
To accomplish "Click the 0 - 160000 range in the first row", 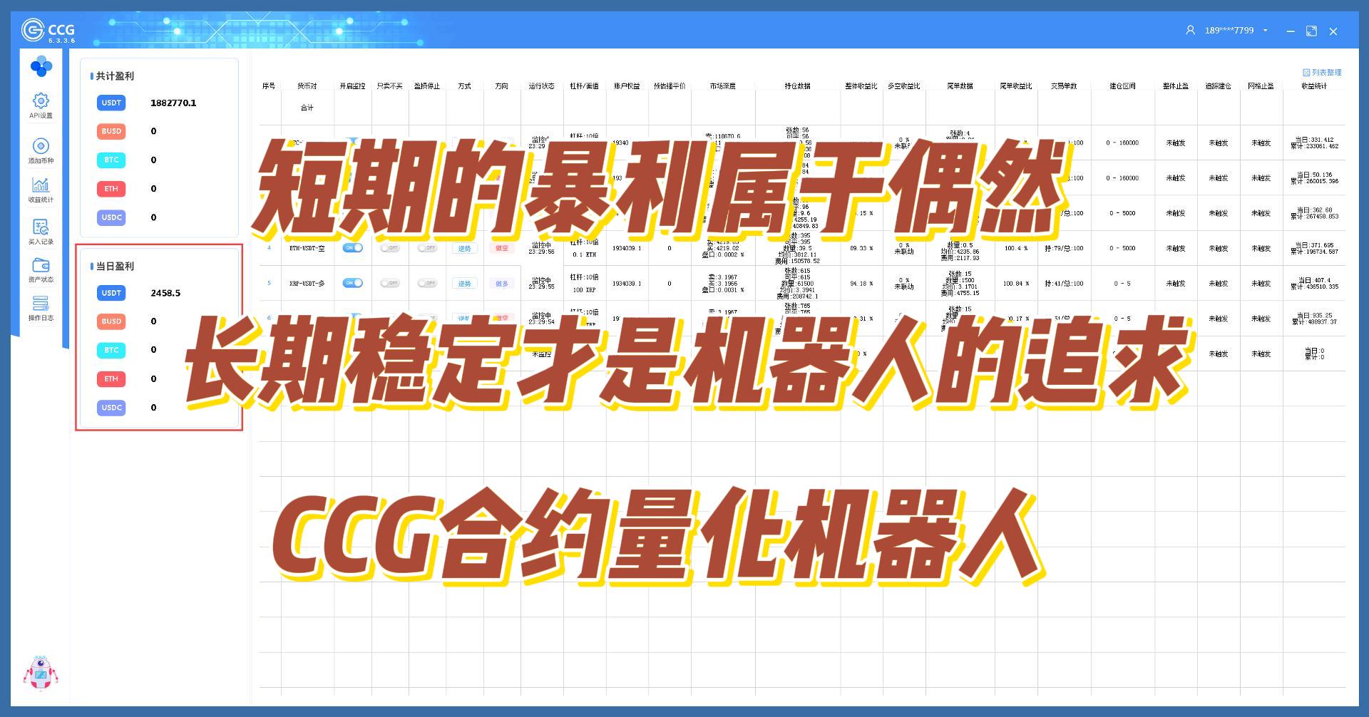I will [1122, 143].
